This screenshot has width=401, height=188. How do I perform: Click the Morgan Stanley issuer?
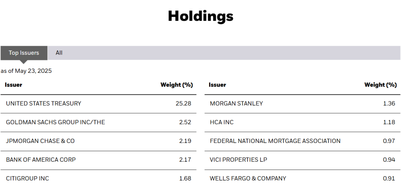tap(237, 103)
